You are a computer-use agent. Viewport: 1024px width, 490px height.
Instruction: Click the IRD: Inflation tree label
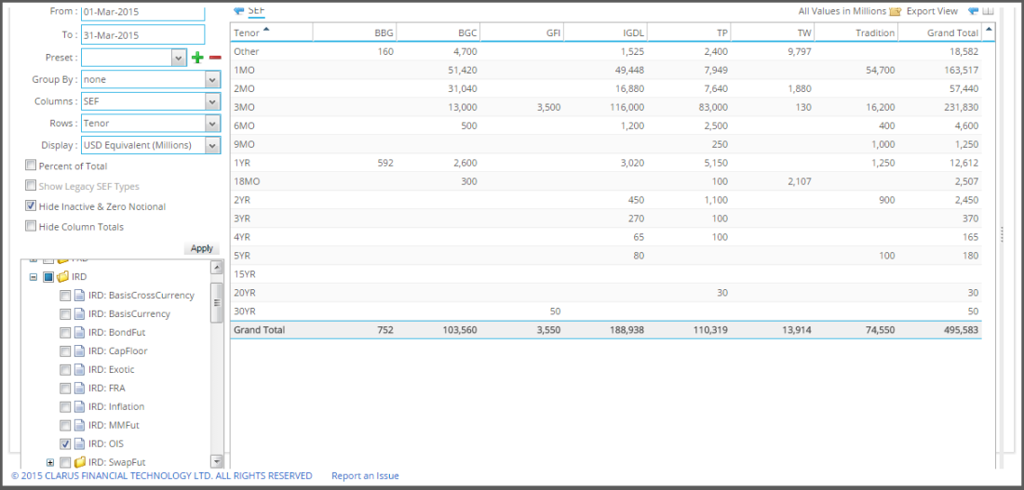117,406
